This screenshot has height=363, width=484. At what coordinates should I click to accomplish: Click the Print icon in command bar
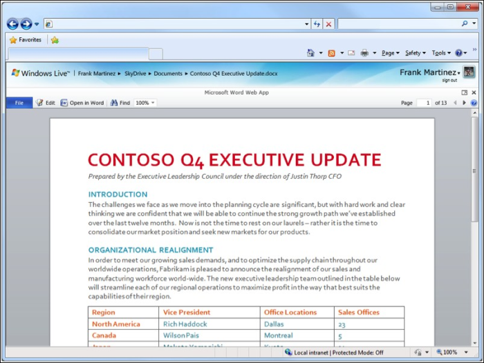pos(364,53)
